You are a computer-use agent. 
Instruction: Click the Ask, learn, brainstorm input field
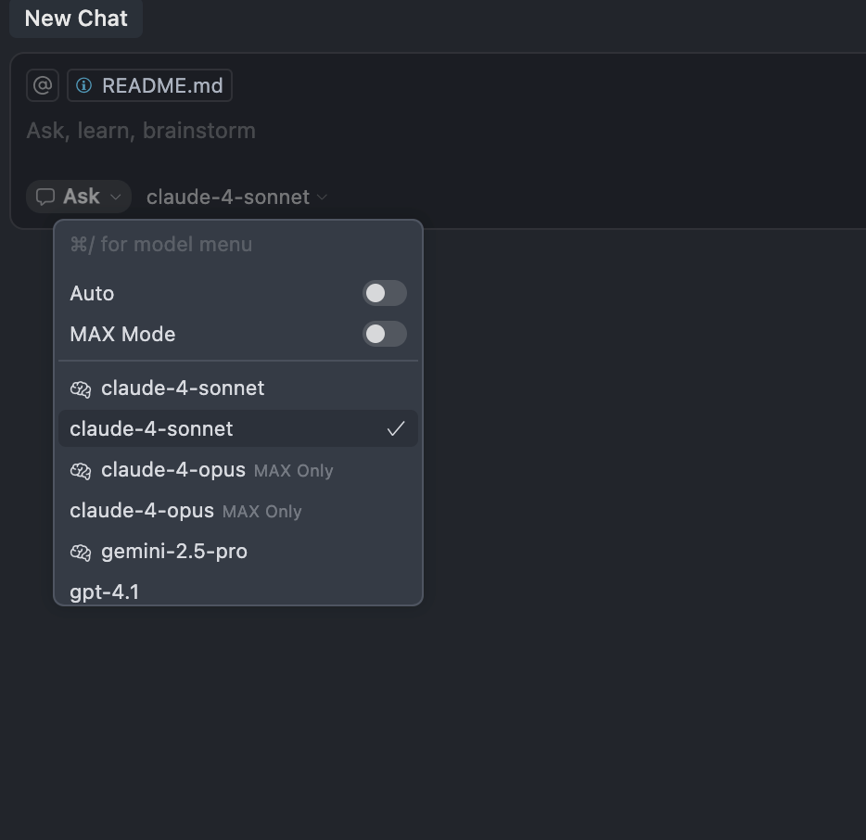140,130
